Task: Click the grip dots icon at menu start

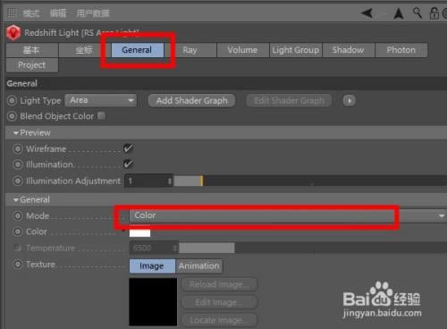Action: pyautogui.click(x=12, y=13)
